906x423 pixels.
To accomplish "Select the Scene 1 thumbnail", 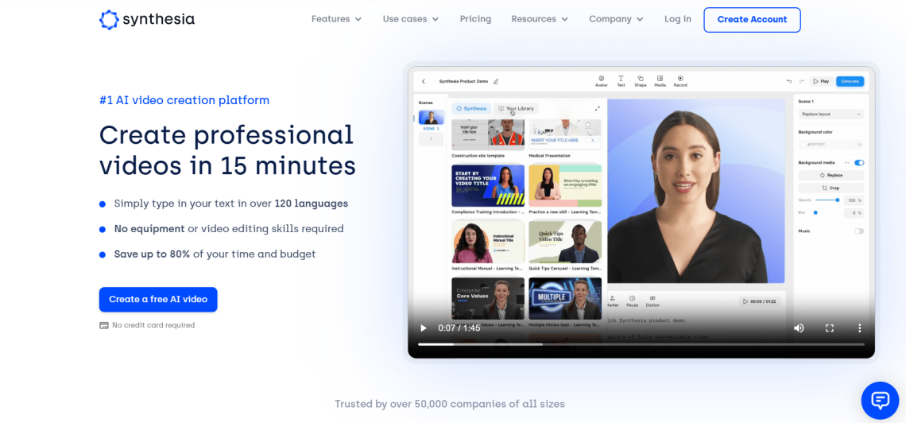I will coord(431,118).
